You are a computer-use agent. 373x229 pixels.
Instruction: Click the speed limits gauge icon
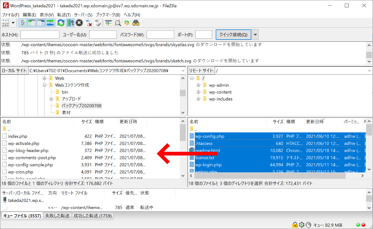308,225
